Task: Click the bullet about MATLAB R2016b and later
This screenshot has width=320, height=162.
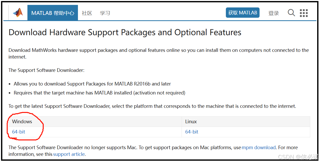Action: (x=92, y=84)
